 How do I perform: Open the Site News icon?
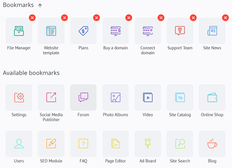point(212,31)
